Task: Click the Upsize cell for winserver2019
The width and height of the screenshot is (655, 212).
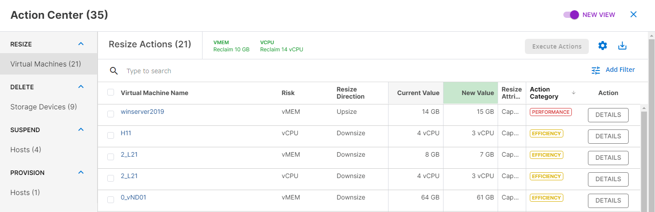Action: (x=347, y=112)
